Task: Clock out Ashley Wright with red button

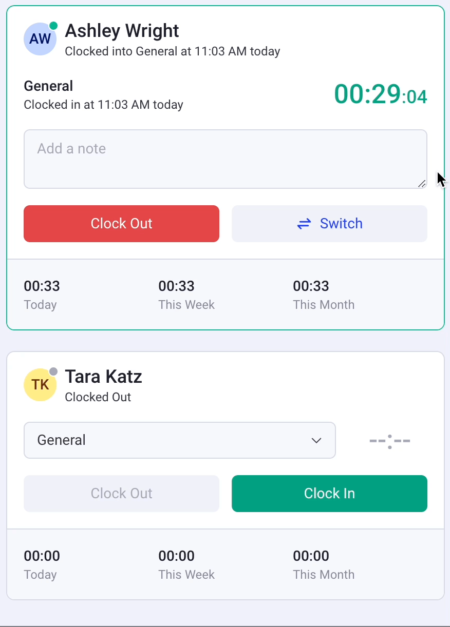Action: 122,224
